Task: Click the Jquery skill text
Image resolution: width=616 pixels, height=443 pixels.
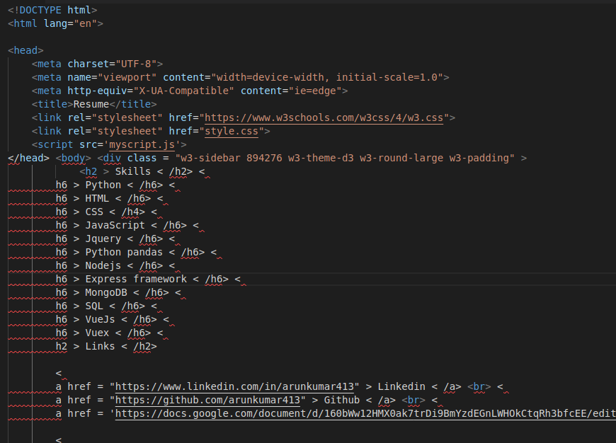Action: (103, 238)
